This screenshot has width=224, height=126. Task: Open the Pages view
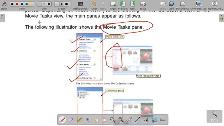point(113,6)
